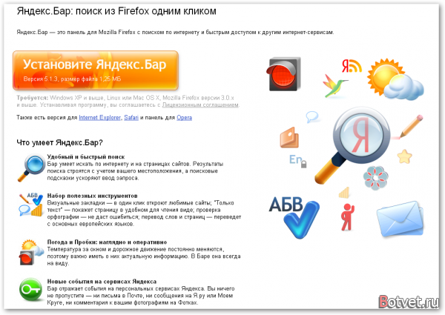The height and width of the screenshot is (315, 445).
Task: Click the weather and traffic icon beside Погода и Пробки
Action: pyautogui.click(x=31, y=252)
